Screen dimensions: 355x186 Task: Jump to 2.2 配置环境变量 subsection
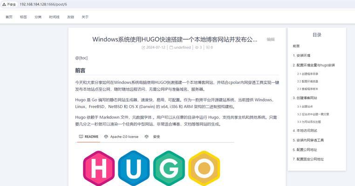(307, 81)
